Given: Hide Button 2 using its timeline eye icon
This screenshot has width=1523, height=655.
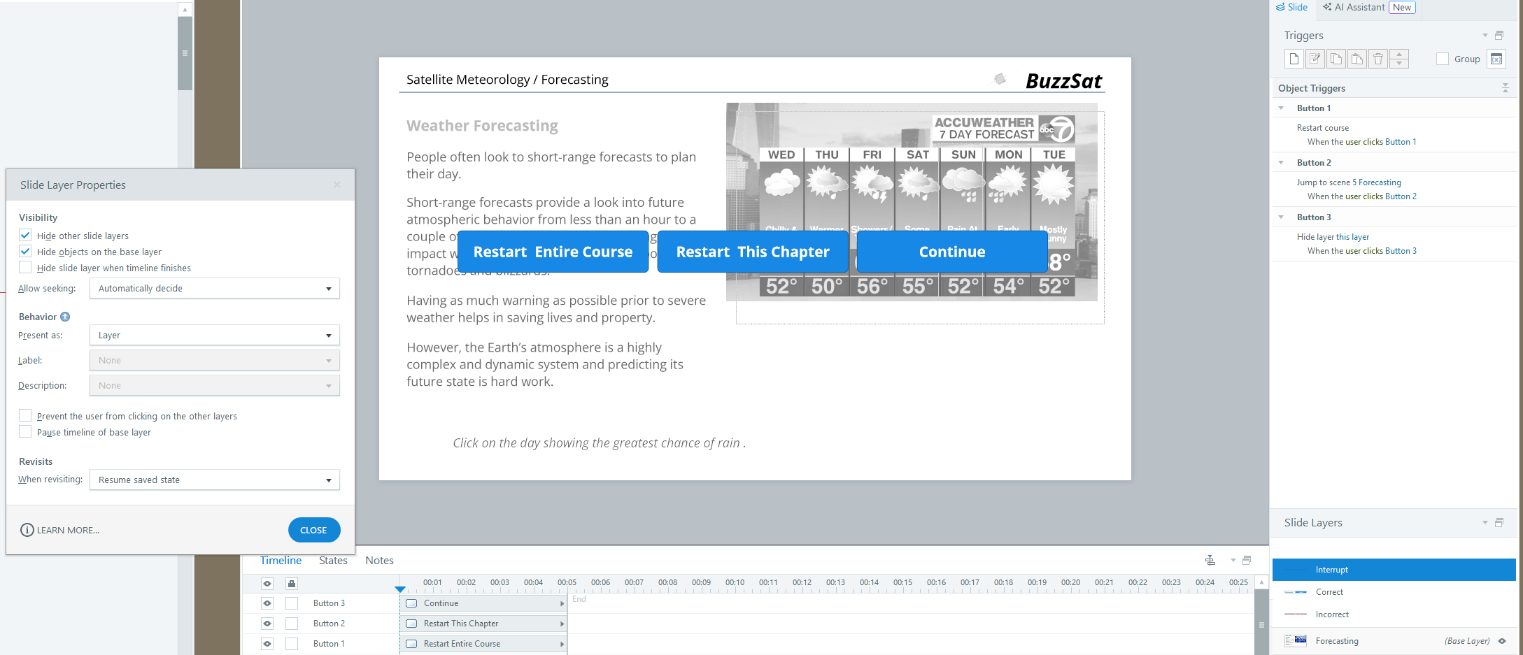Looking at the screenshot, I should (x=267, y=624).
